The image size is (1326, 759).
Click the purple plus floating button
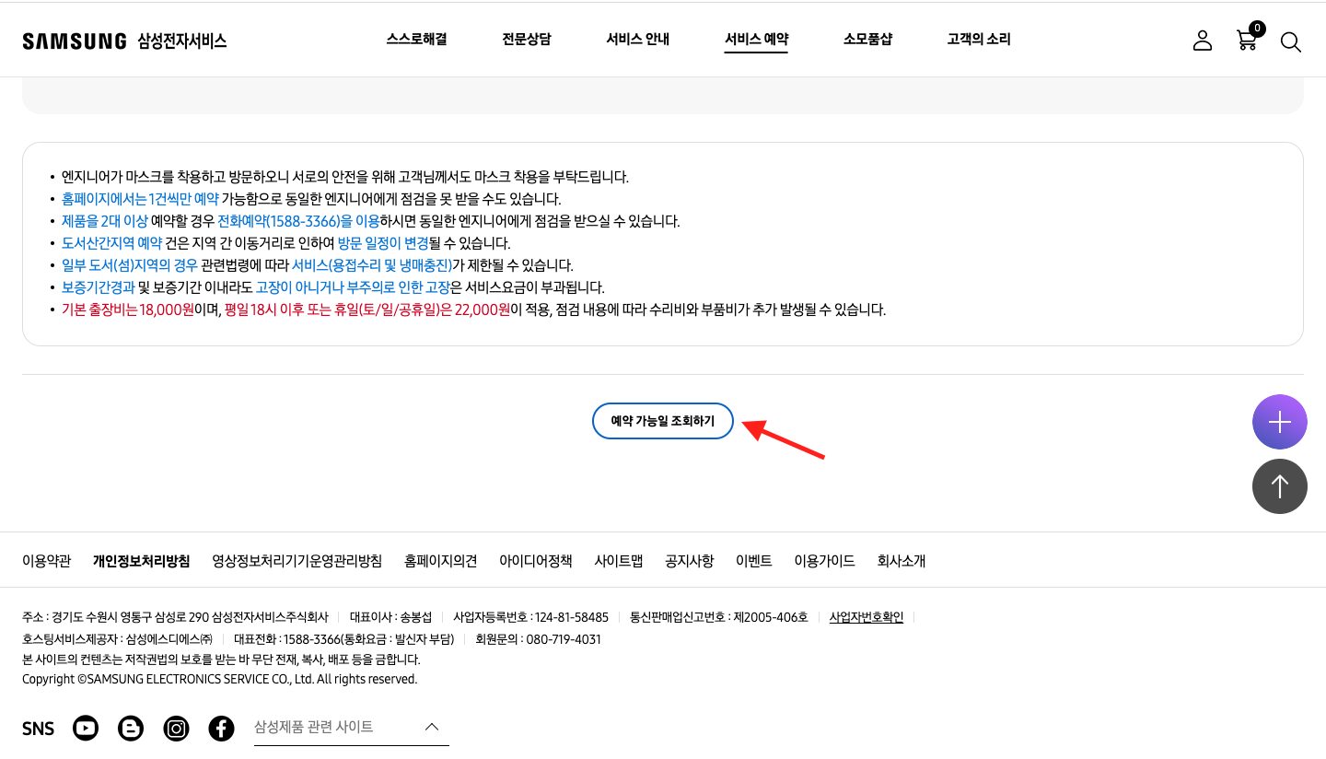(x=1279, y=421)
